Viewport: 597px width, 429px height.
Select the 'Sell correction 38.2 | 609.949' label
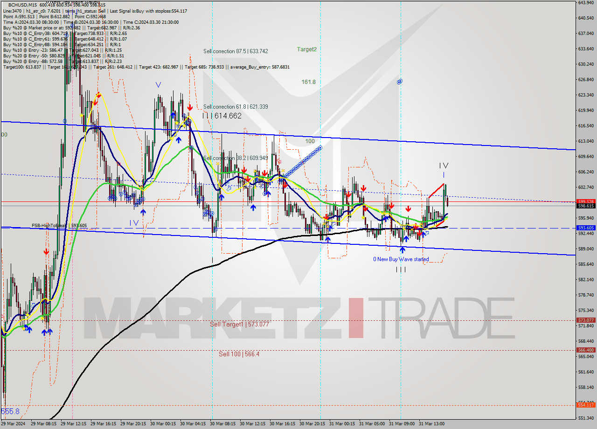point(236,158)
